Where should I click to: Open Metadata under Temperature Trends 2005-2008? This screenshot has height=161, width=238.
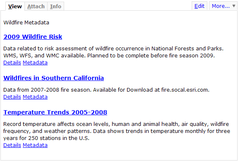pos(35,145)
